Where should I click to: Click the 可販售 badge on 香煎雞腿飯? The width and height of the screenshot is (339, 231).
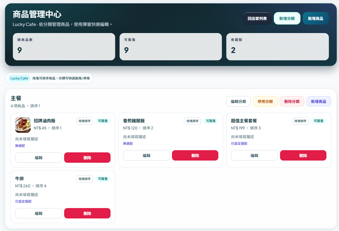[x=210, y=121]
